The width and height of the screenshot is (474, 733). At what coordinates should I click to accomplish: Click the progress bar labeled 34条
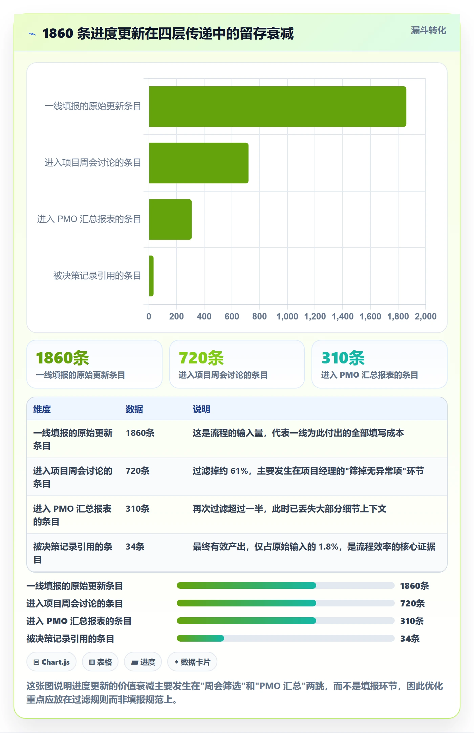pyautogui.click(x=286, y=638)
